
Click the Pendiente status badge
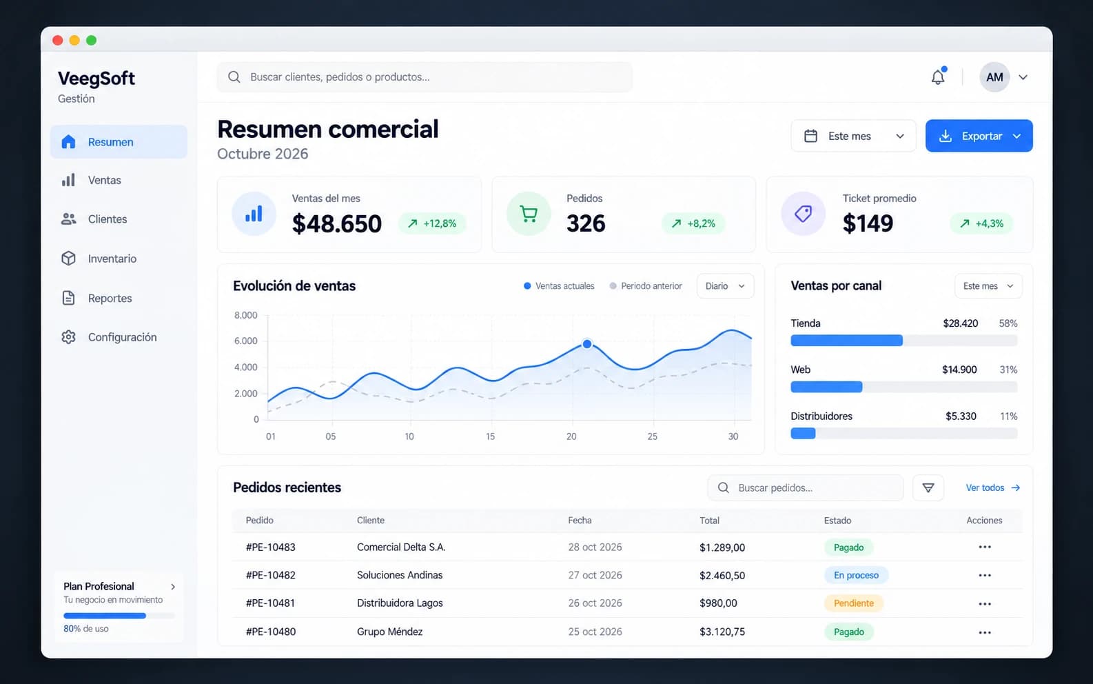point(854,603)
